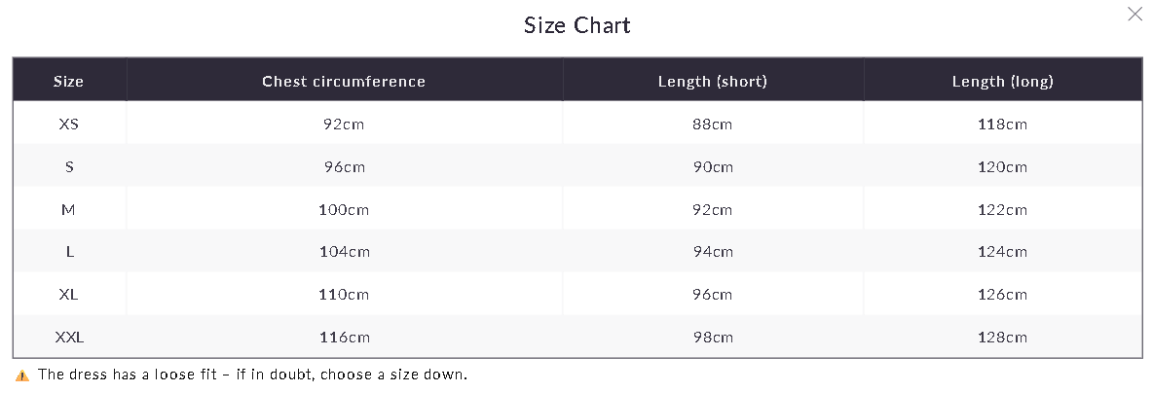The width and height of the screenshot is (1153, 393).
Task: Click the 100cm chest circumference cell
Action: coord(344,209)
